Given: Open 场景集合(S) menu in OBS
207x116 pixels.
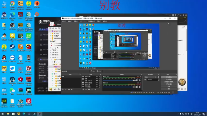Looking at the screenshot, I should click(92, 21).
